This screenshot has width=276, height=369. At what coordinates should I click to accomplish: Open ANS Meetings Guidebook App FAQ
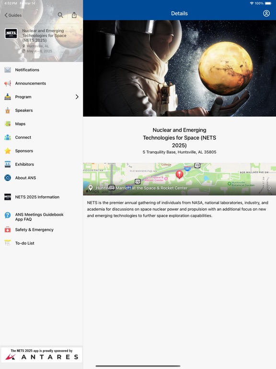click(41, 217)
